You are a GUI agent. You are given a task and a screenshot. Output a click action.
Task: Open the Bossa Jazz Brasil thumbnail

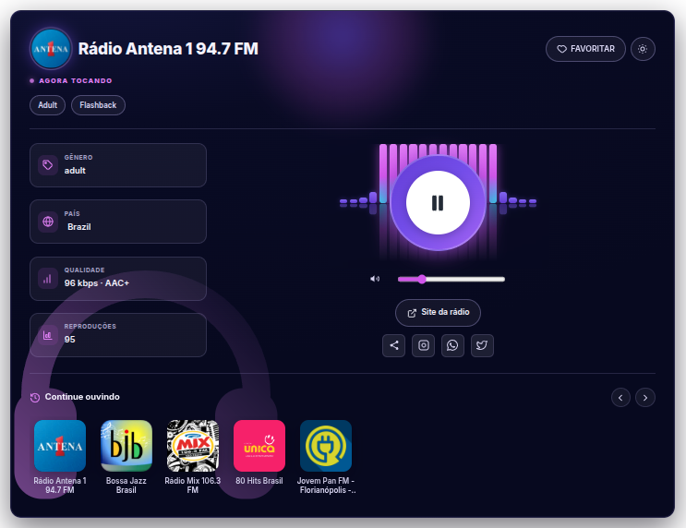point(126,446)
